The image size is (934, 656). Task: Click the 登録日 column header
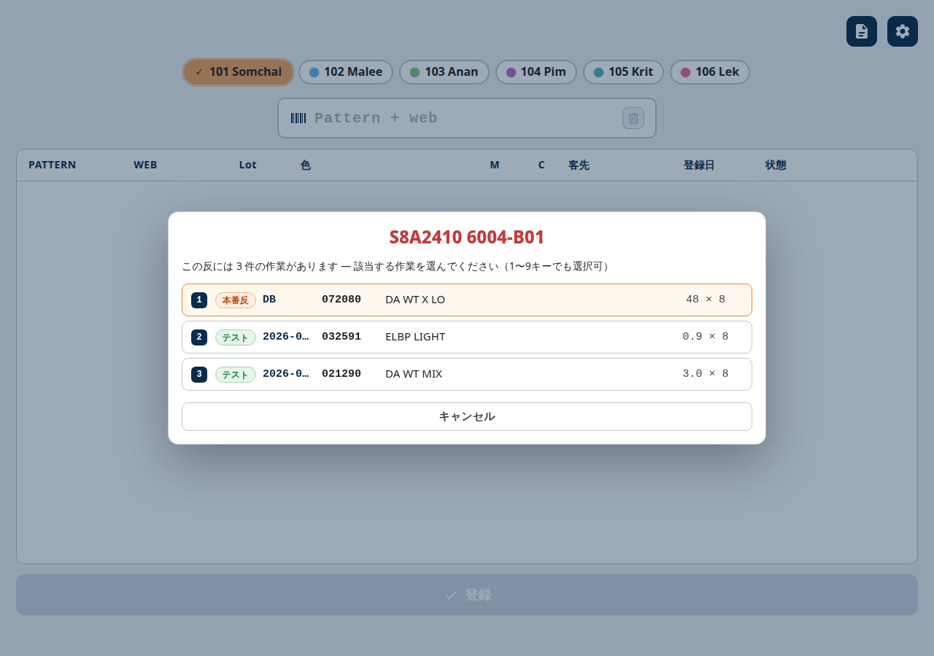coord(699,165)
